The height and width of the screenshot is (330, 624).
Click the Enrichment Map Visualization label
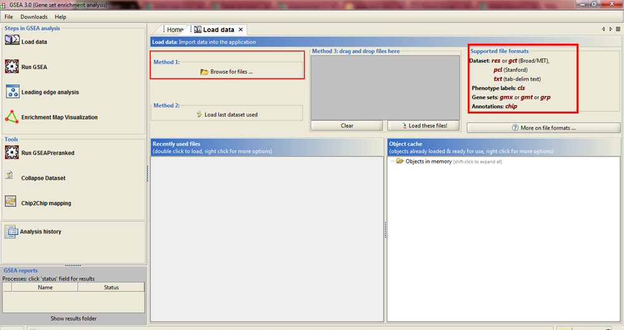pyautogui.click(x=59, y=117)
